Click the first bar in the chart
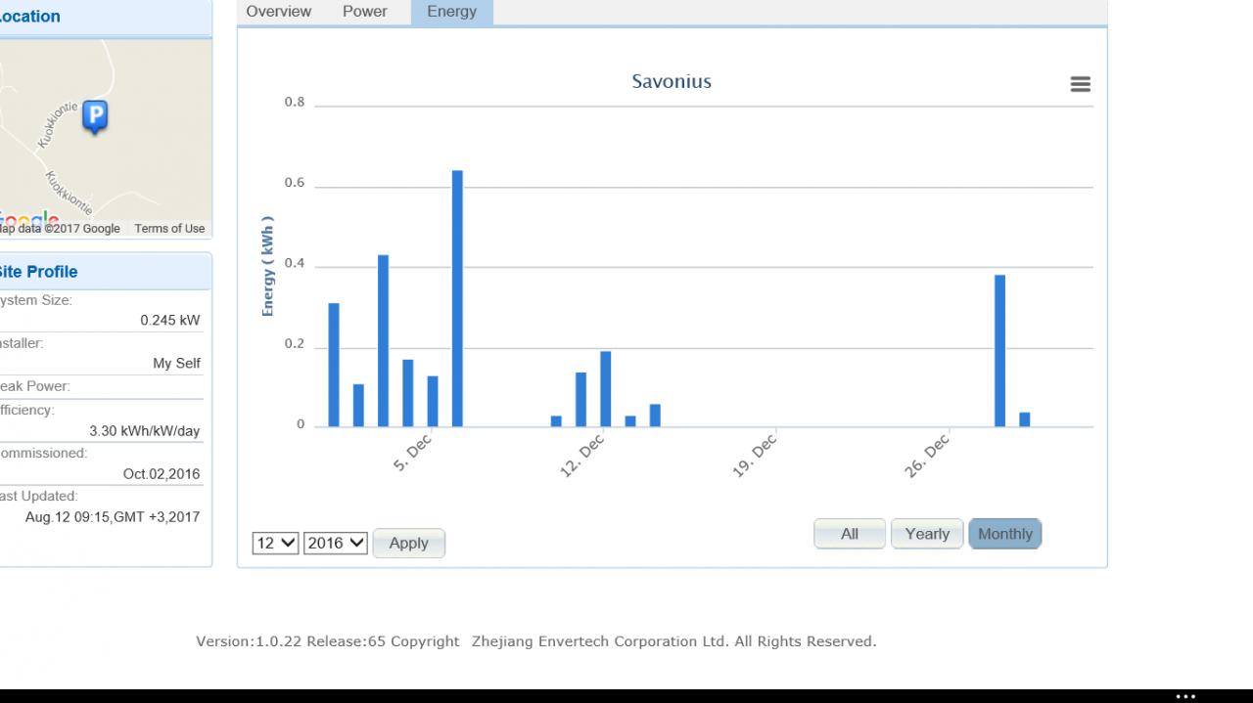Image resolution: width=1253 pixels, height=703 pixels. tap(334, 365)
